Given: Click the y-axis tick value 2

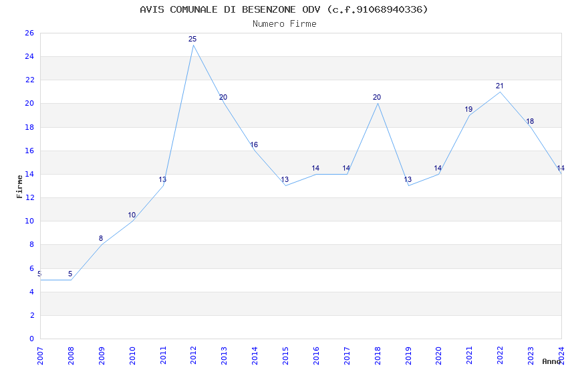Looking at the screenshot, I should tap(31, 315).
